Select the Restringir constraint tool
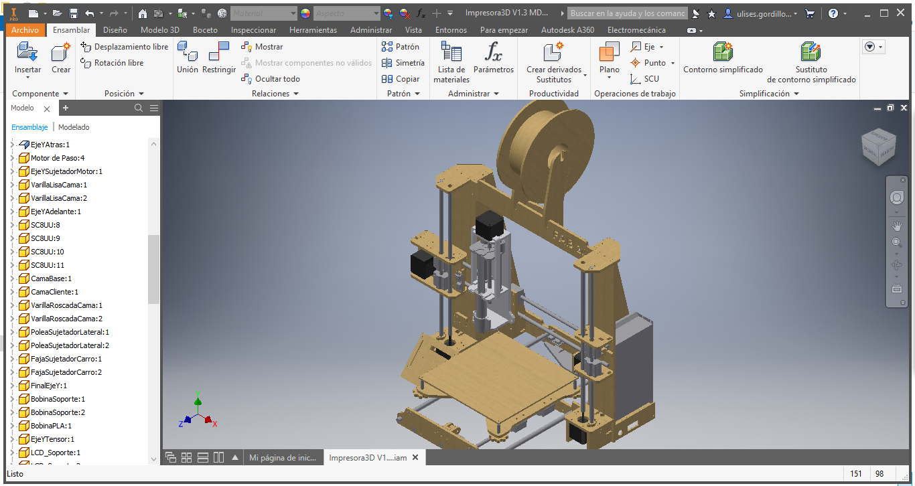The width and height of the screenshot is (915, 486). (219, 58)
